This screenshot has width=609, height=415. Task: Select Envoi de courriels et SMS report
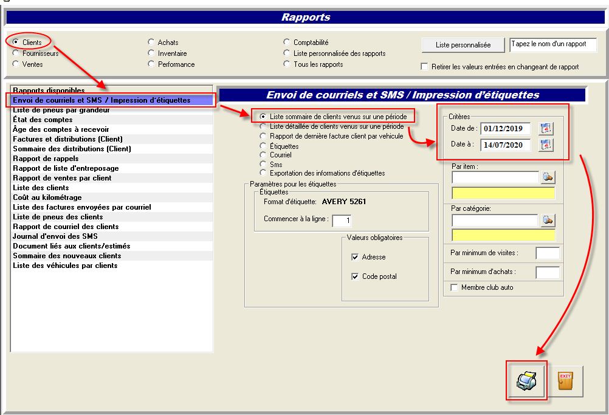pos(112,100)
